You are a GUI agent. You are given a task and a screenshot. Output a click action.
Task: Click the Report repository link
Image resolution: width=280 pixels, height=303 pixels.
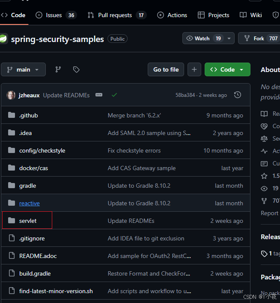point(270,213)
